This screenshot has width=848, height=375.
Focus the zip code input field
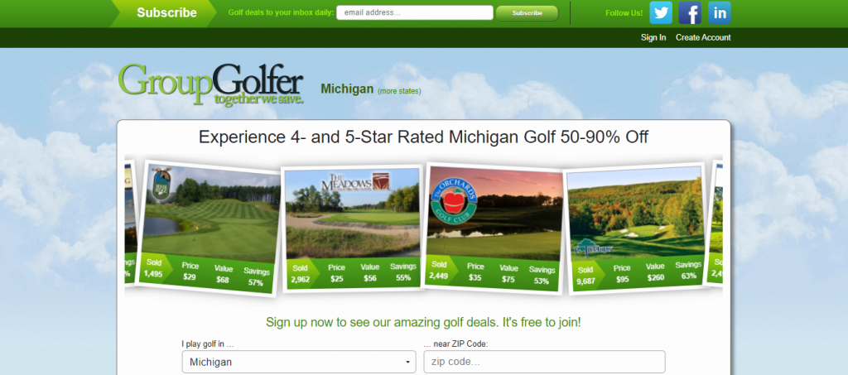544,362
